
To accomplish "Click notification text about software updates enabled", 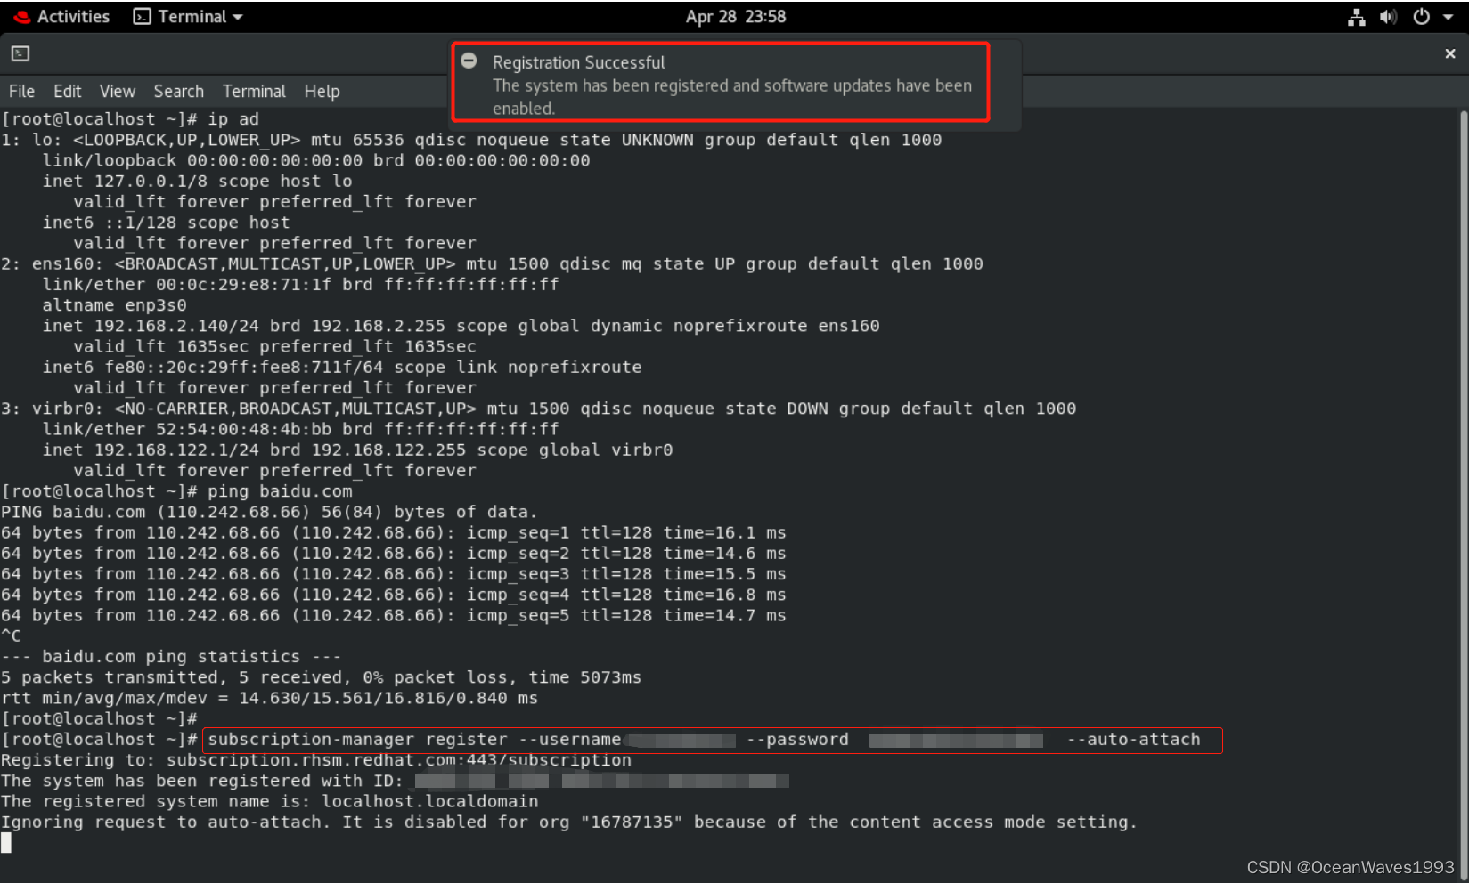I will (x=732, y=97).
